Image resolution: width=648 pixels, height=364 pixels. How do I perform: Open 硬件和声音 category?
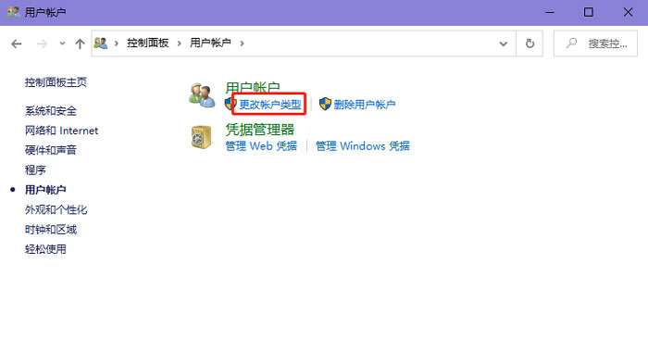coord(50,150)
